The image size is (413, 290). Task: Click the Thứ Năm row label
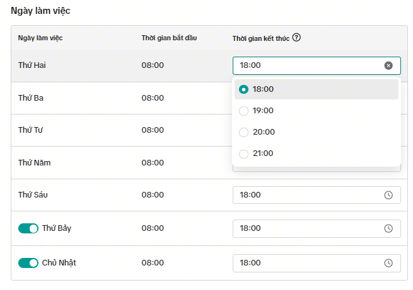coord(34,163)
